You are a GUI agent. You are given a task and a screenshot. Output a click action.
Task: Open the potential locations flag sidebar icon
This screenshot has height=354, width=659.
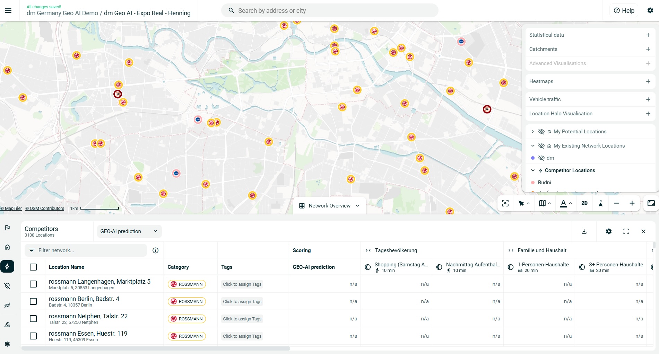point(7,228)
